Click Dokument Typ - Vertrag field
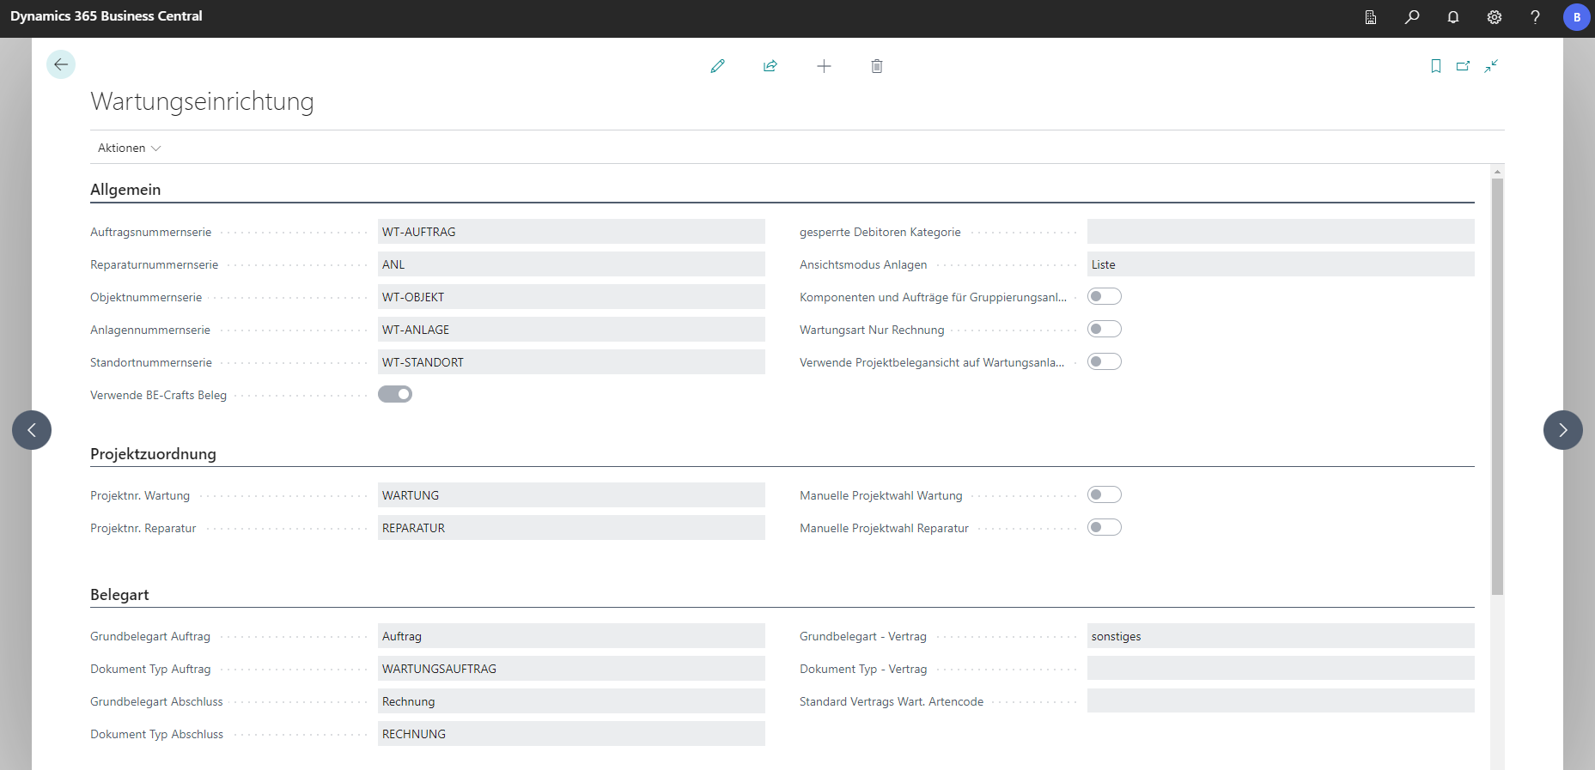 [x=1281, y=669]
